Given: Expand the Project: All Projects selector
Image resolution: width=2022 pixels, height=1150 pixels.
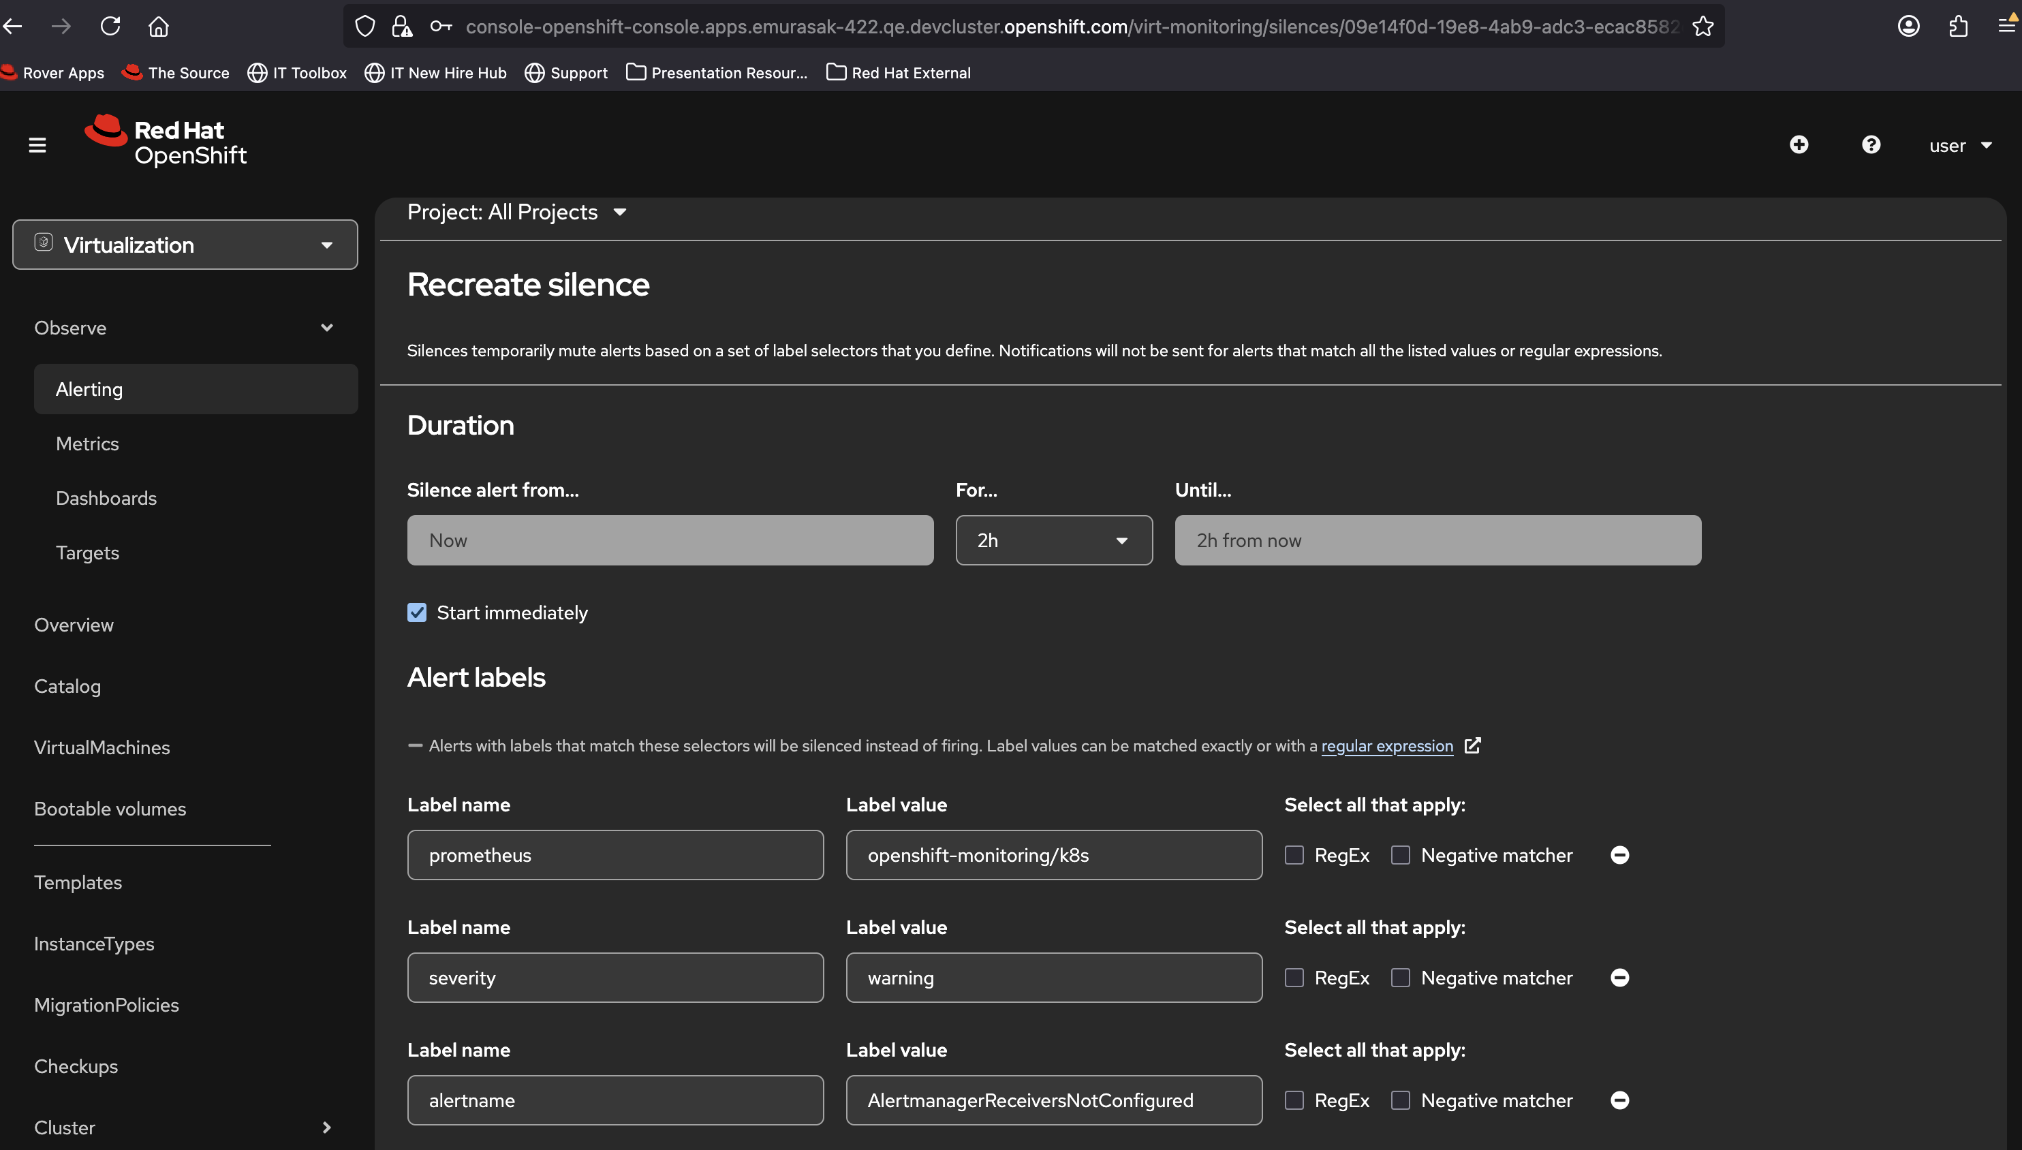Looking at the screenshot, I should pyautogui.click(x=517, y=212).
